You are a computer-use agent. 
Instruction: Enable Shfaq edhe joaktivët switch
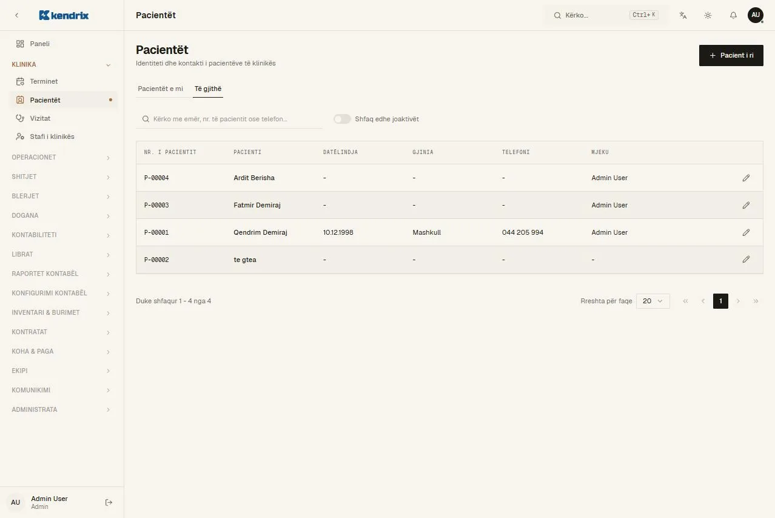(x=342, y=119)
